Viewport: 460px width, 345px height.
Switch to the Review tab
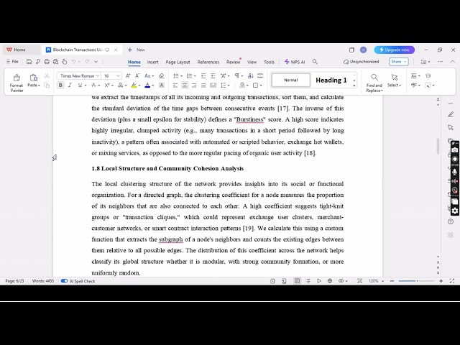coord(233,62)
